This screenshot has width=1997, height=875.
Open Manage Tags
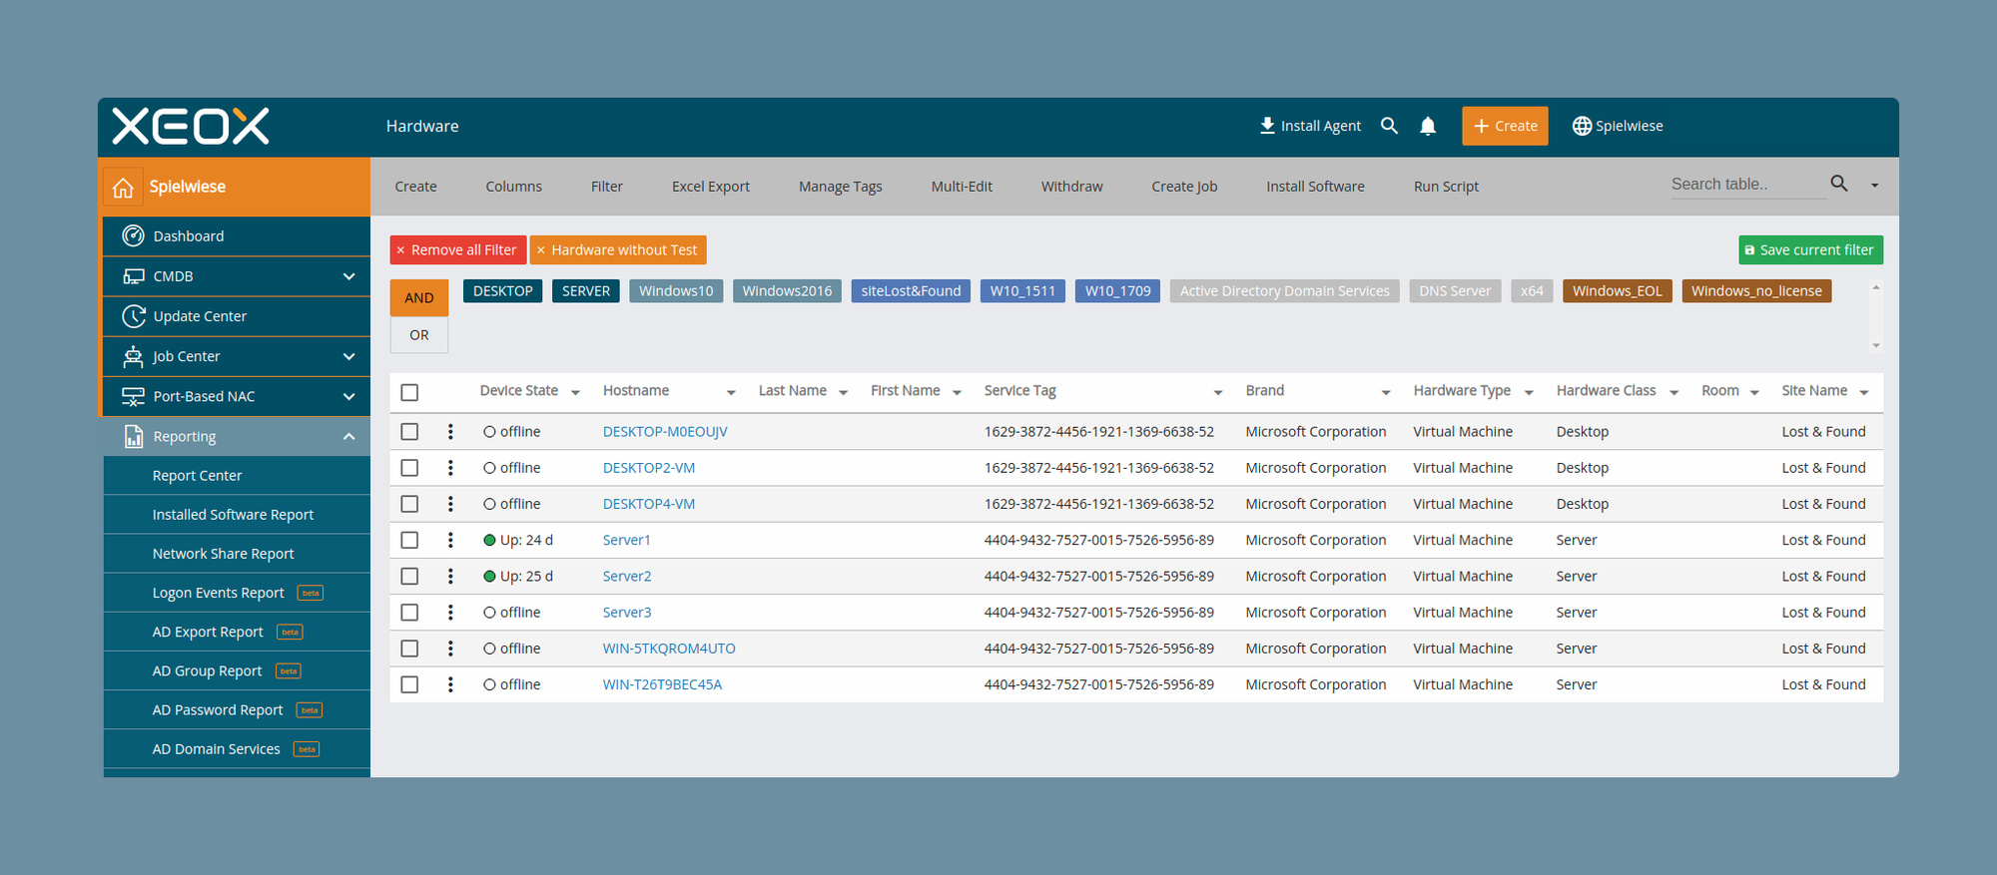(x=840, y=187)
